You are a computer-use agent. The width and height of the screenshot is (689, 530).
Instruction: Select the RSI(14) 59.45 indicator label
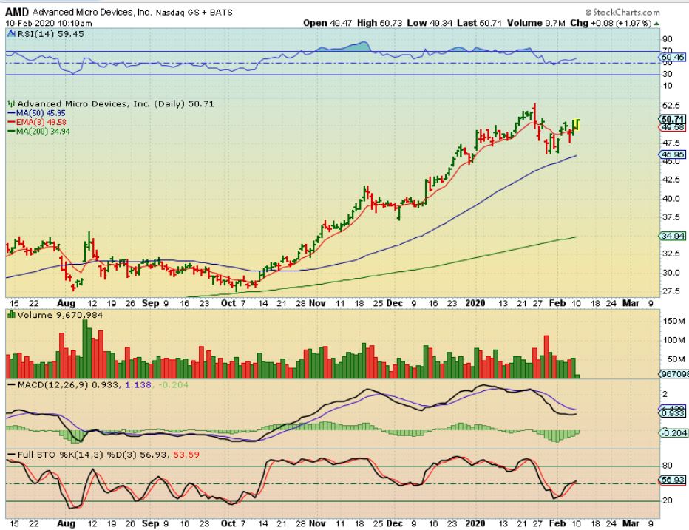50,34
